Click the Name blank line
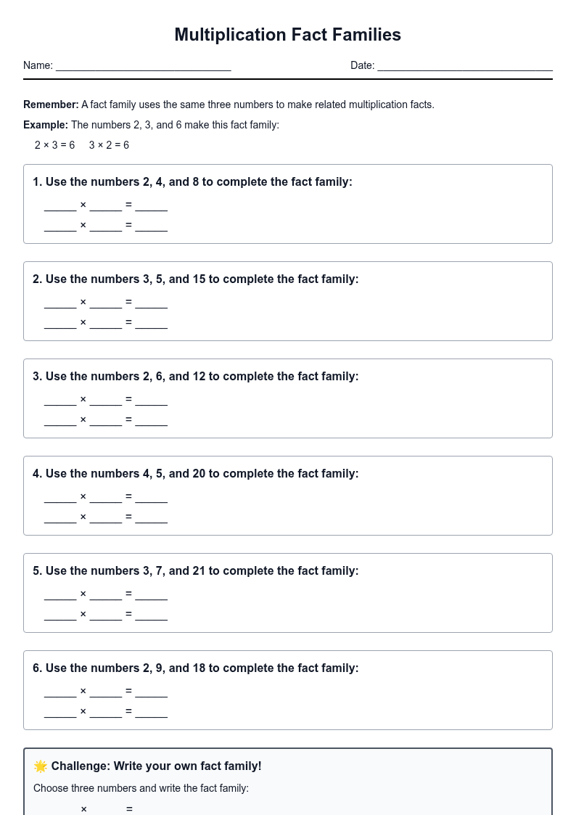Image resolution: width=576 pixels, height=815 pixels. (x=144, y=66)
